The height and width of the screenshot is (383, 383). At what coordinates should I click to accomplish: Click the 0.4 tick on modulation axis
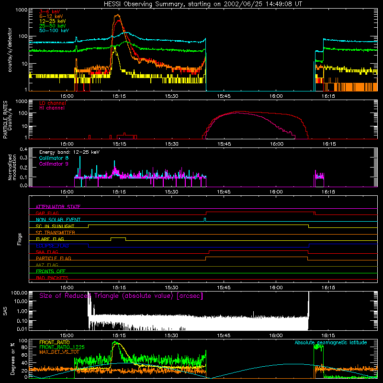[x=23, y=149]
